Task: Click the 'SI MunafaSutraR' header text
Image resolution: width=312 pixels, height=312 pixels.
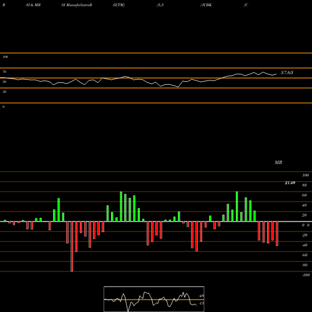Action: tap(77, 5)
